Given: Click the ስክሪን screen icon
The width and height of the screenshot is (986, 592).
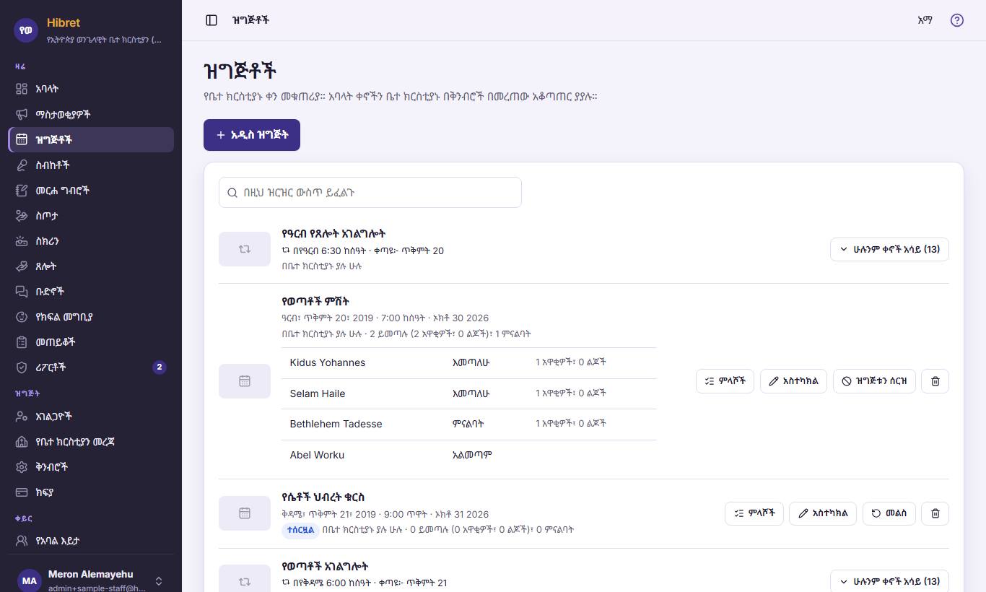Looking at the screenshot, I should (x=22, y=240).
